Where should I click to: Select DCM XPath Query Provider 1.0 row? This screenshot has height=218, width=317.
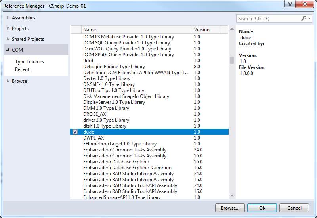149,55
